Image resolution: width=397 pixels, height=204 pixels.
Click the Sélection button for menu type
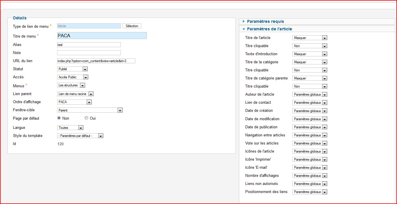click(132, 26)
